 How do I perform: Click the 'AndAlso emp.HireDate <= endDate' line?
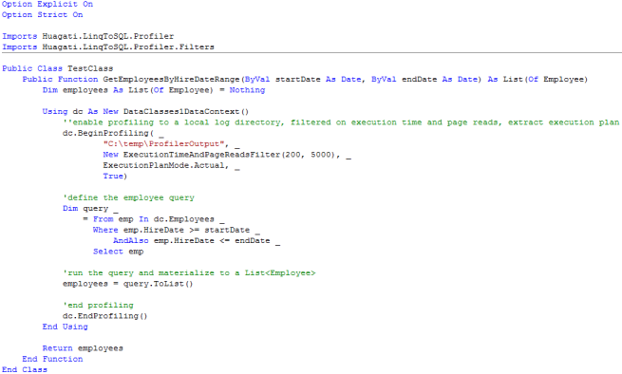(197, 240)
